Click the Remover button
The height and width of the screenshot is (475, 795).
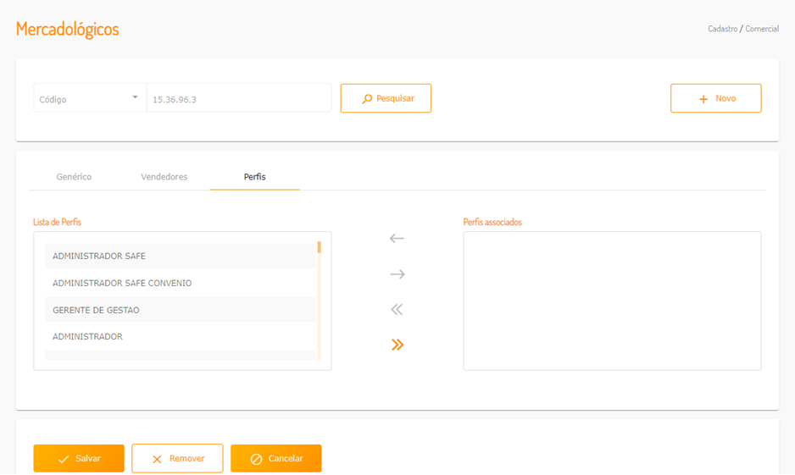pos(177,458)
